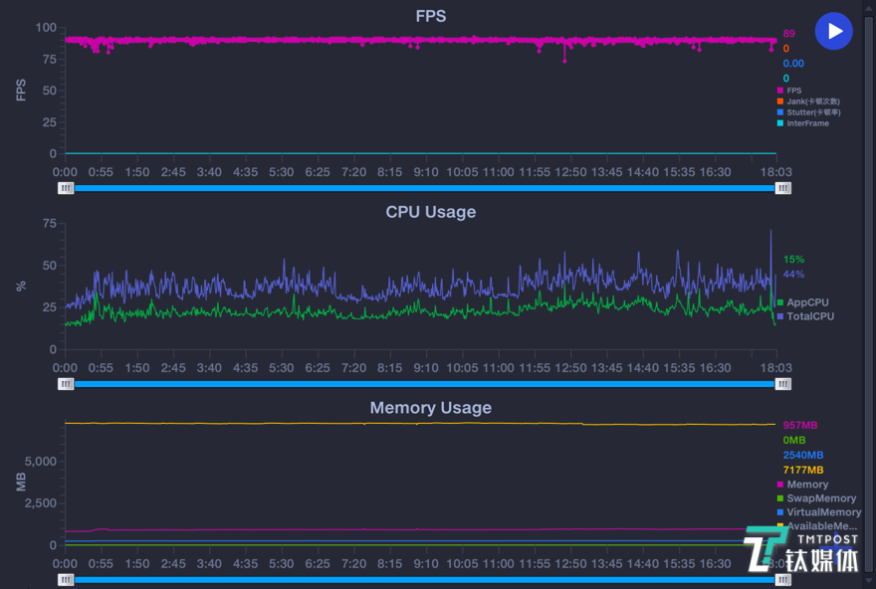
Task: Click the CPU Usage chart title
Action: [x=431, y=212]
